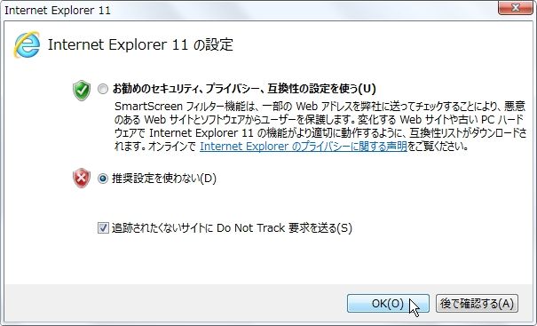This screenshot has width=537, height=326.
Task: Choose the 後で確認する(A) button
Action: coord(477,304)
